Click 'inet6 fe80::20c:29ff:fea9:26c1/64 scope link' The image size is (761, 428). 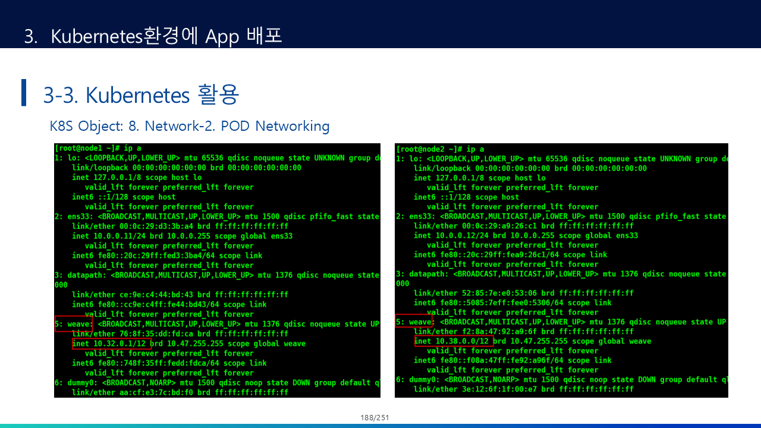510,254
